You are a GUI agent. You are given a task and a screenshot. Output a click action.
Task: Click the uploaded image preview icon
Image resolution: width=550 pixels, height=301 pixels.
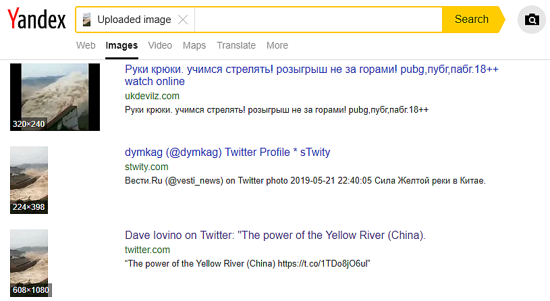86,20
